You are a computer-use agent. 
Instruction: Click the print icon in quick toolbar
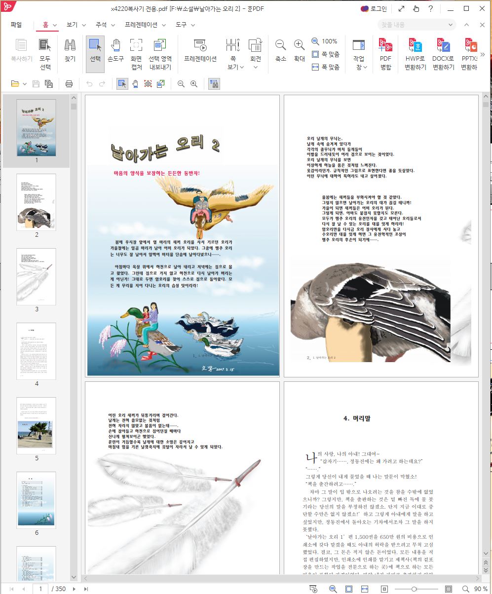[x=69, y=84]
